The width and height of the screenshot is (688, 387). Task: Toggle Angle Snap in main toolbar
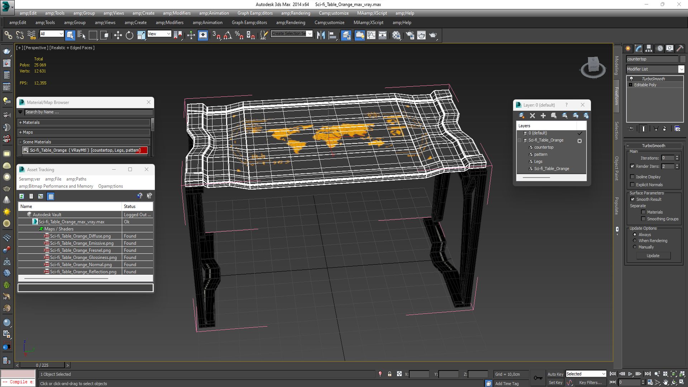(228, 35)
